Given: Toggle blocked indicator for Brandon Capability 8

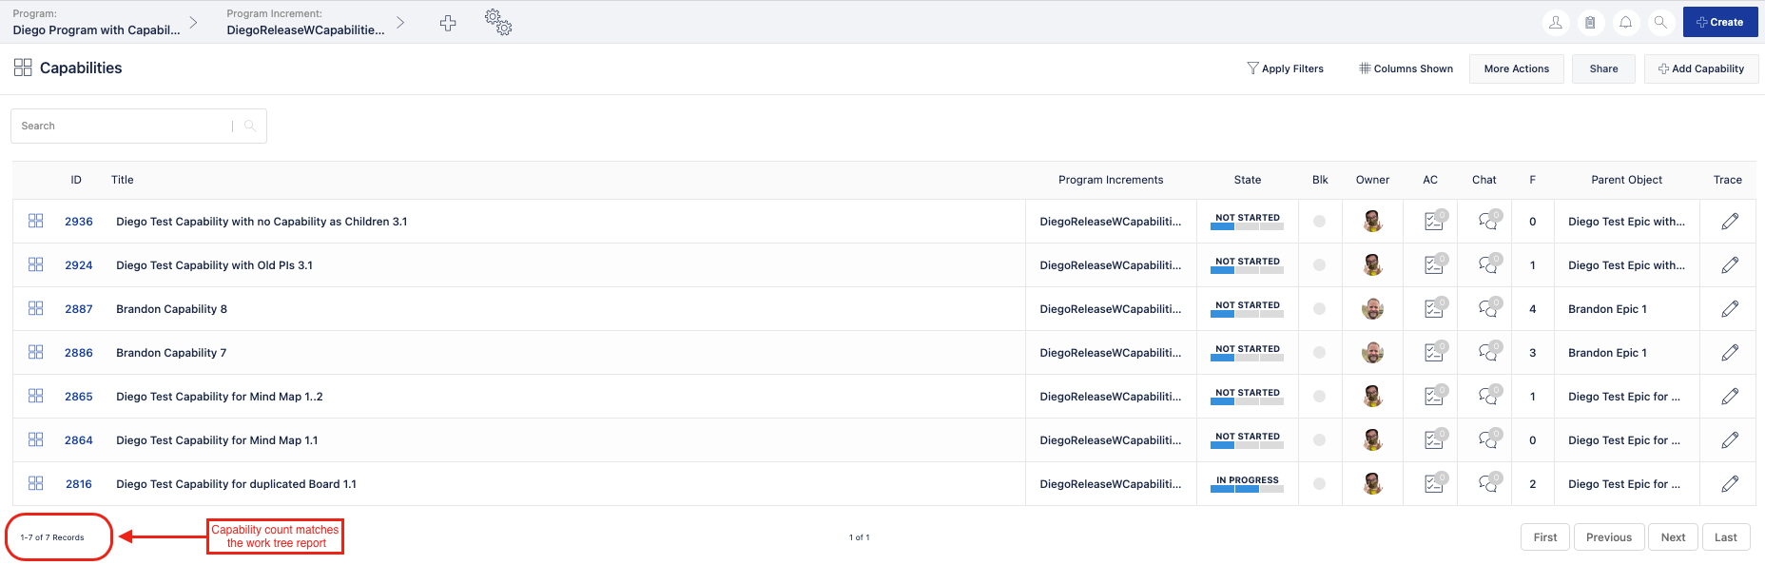Looking at the screenshot, I should (1319, 309).
